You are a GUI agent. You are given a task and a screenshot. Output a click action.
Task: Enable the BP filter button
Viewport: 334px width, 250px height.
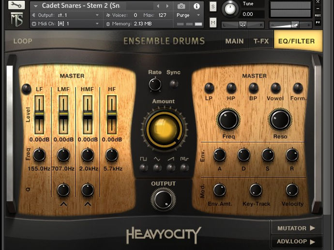pyautogui.click(x=254, y=88)
